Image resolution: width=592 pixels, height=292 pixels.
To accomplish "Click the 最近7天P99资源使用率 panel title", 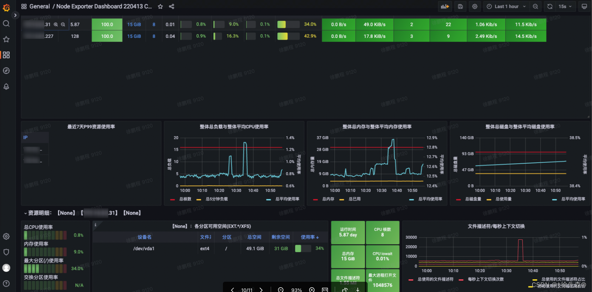I will 91,127.
